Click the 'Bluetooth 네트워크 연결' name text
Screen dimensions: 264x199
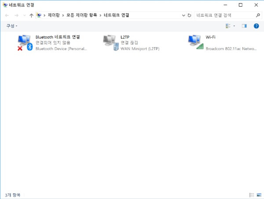pyautogui.click(x=58, y=37)
